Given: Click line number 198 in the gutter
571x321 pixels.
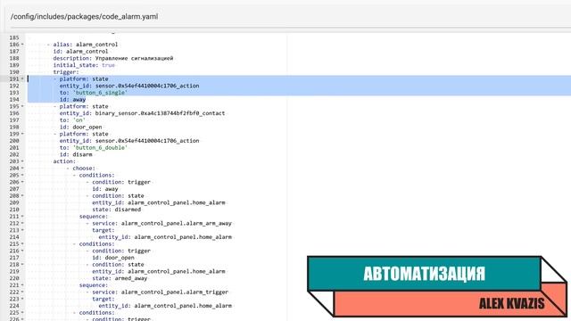Looking at the screenshot, I should point(14,127).
